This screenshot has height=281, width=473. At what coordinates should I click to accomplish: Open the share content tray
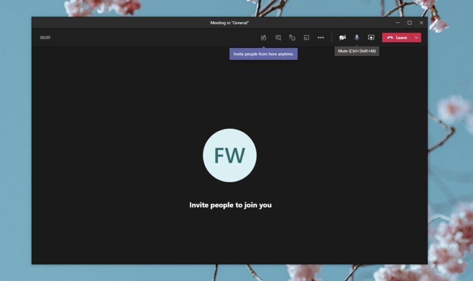point(371,37)
